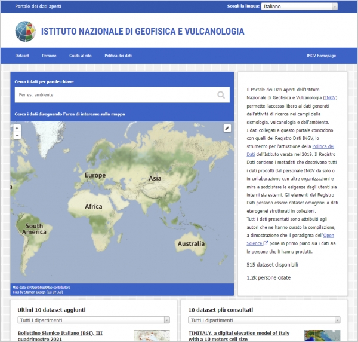
Task: Open the Dataset menu
Action: [22, 56]
